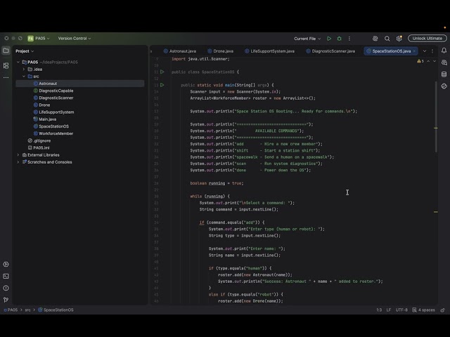
Task: Open the PA05 project dropdown
Action: pos(39,39)
